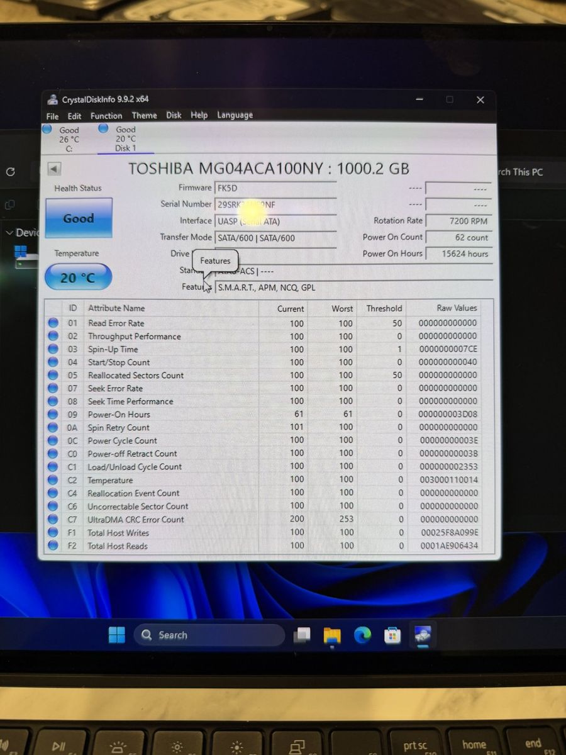Select raw value 0001AE906434

pos(449,546)
